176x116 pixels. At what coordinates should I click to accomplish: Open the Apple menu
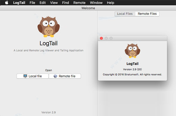click(7, 3)
